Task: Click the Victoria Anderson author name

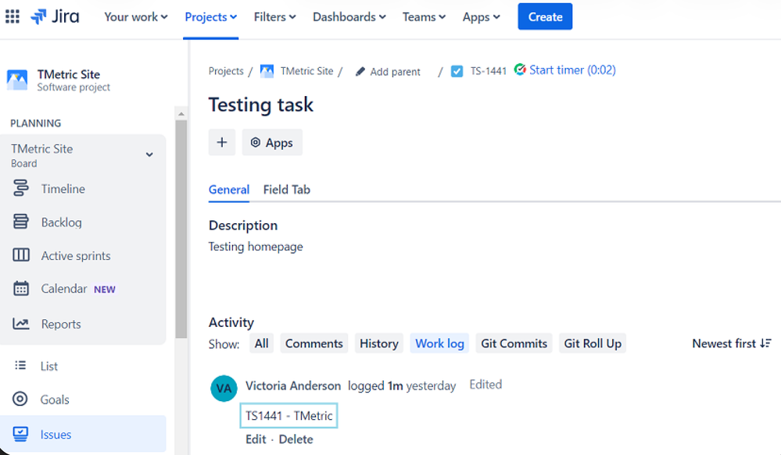Action: [293, 386]
